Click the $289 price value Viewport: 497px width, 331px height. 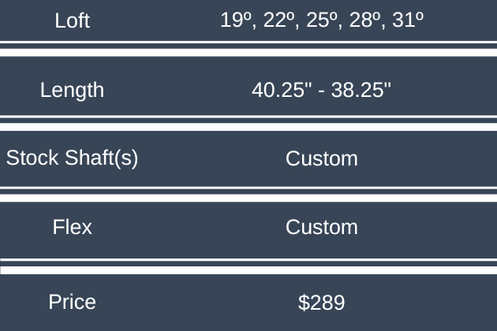322,301
